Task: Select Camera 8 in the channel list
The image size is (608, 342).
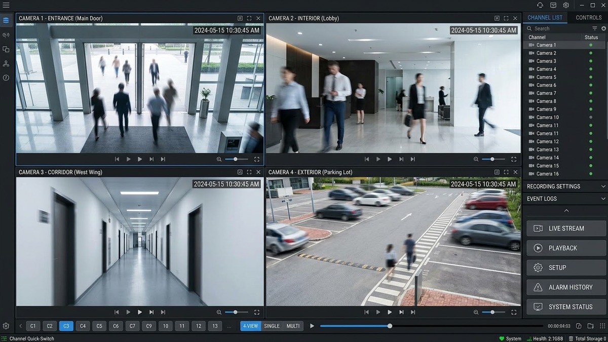Action: (x=564, y=101)
